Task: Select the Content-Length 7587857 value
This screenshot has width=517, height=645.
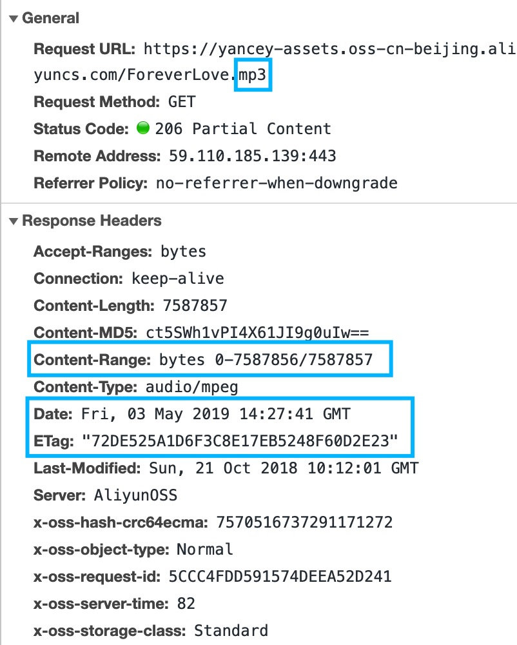Action: point(195,306)
